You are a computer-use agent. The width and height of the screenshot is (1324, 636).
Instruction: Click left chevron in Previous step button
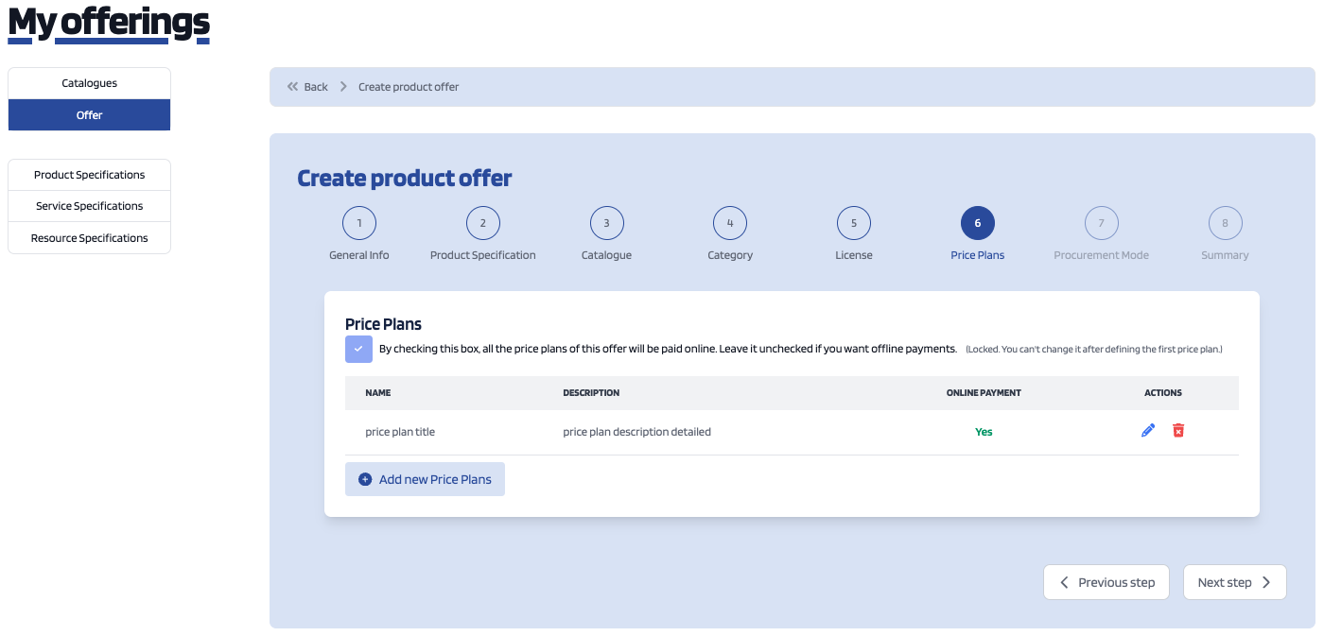click(x=1065, y=582)
